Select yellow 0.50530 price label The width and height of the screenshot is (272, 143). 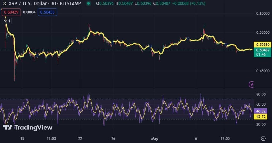263,45
